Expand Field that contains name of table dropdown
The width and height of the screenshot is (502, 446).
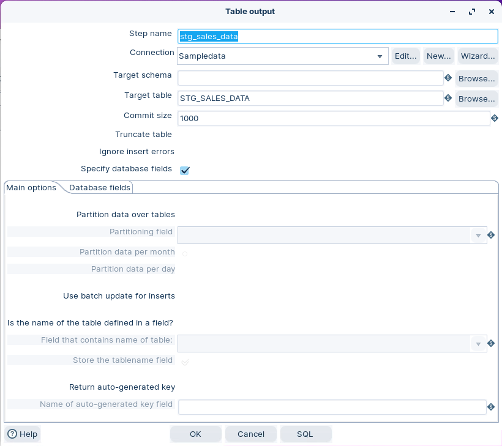point(478,344)
